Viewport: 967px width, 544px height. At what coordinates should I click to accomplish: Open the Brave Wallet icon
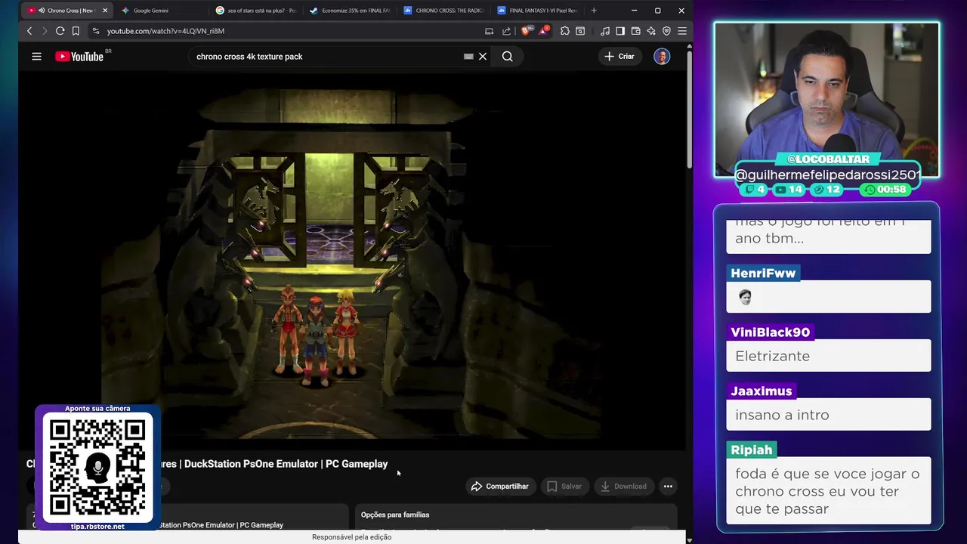(x=635, y=31)
